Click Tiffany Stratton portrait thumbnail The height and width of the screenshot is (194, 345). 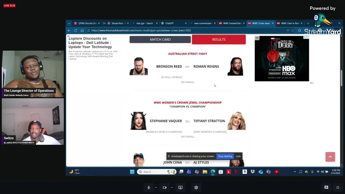237,121
